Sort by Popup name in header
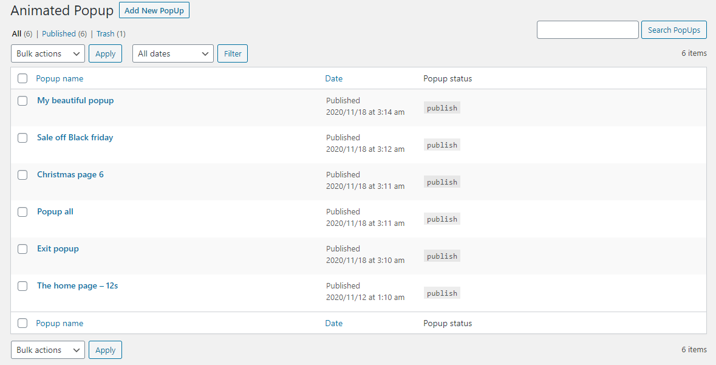Screen dimensions: 716x365 [x=60, y=78]
